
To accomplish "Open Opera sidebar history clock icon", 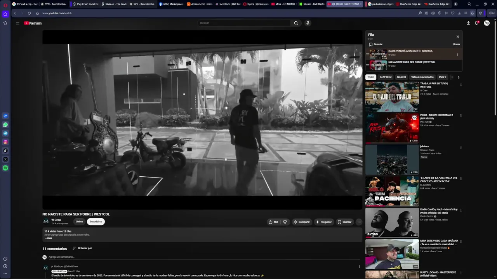I will [x=5, y=266].
